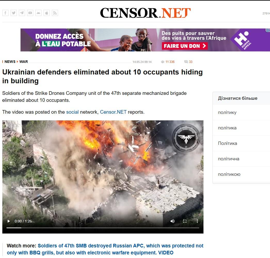Click the Censor.NET logo header
270x258 pixels.
[x=145, y=13]
